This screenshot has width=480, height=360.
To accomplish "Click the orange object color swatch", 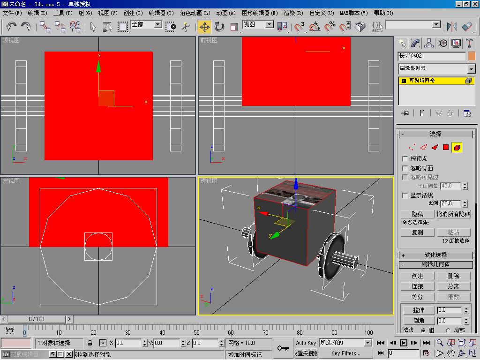I will (x=472, y=56).
